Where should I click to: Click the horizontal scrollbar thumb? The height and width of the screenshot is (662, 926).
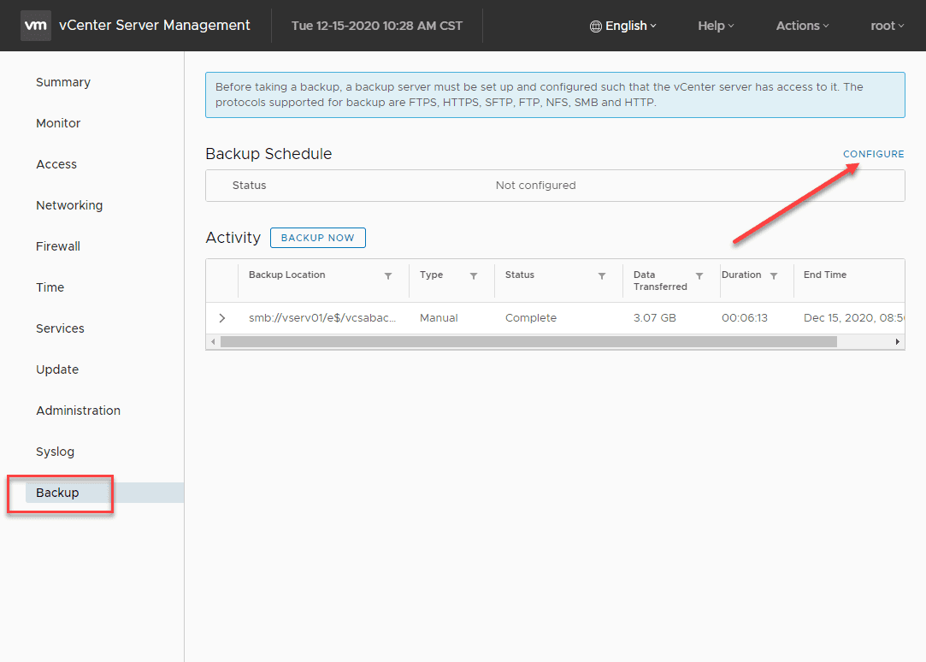pos(528,341)
